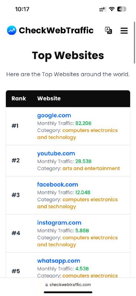Tap the CheckWebTraffic site title
Viewport: 136px width, 296px height.
point(56,30)
